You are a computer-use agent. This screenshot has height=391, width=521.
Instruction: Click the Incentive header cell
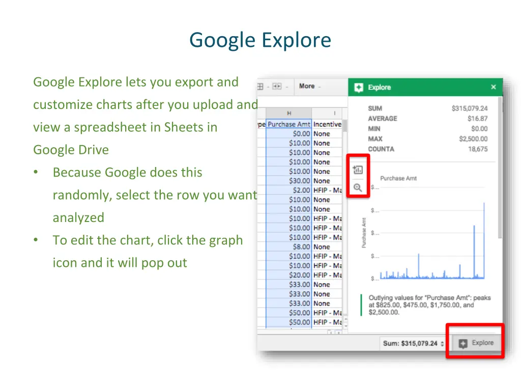327,124
